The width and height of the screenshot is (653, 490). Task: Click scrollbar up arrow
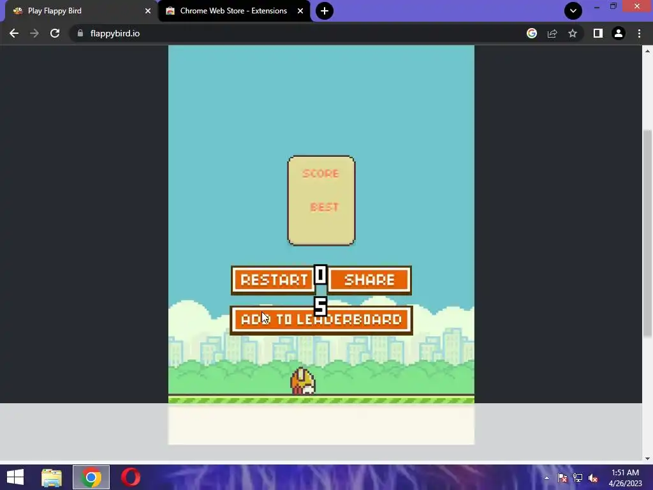pos(647,51)
